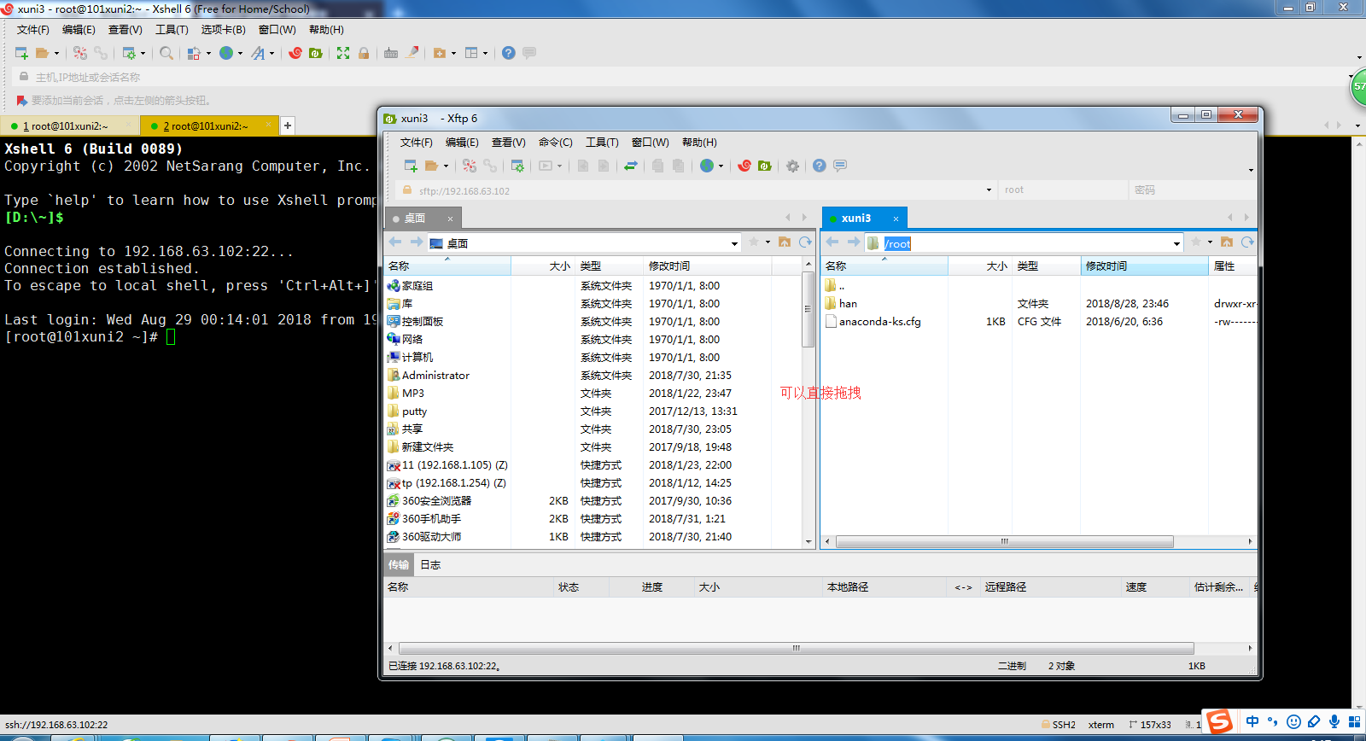Go to parent folder in local 桌面 pane
The height and width of the screenshot is (741, 1366).
[785, 242]
